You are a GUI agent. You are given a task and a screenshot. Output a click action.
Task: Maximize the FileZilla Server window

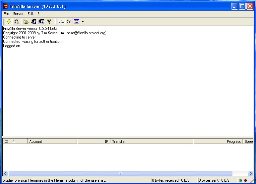pyautogui.click(x=242, y=6)
